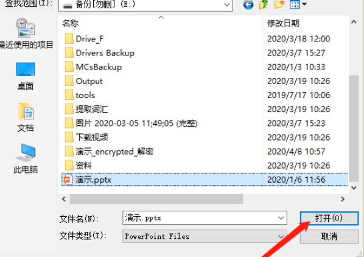Click the vertical scrollbar down arrow
This screenshot has width=364, height=257.
coord(354,188)
